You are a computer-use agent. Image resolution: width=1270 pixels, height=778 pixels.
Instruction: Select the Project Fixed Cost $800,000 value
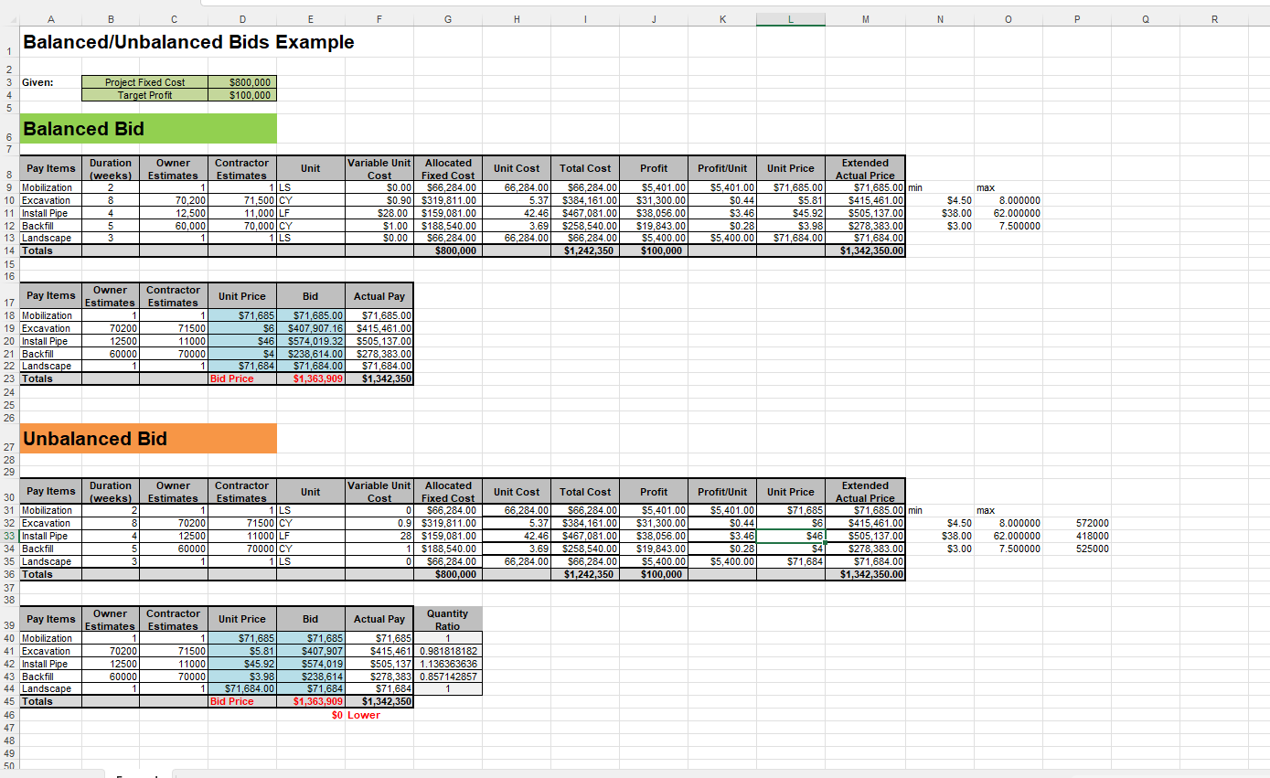(x=242, y=81)
